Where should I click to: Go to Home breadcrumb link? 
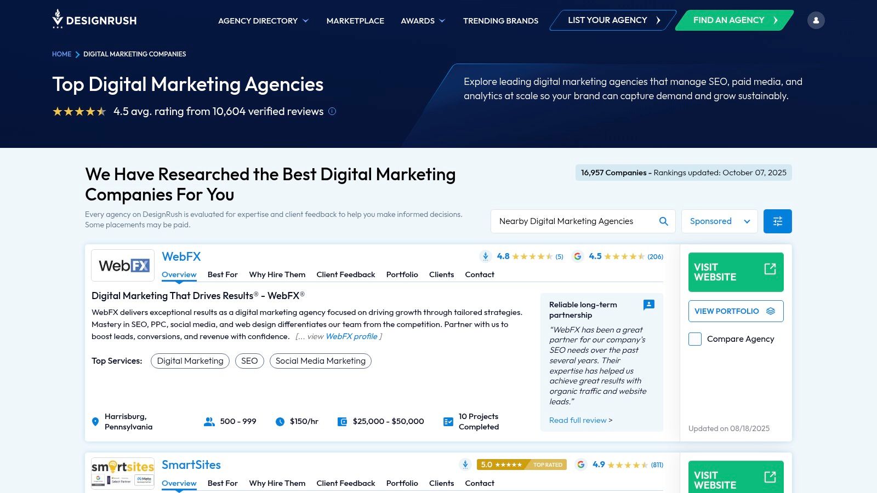click(x=61, y=54)
